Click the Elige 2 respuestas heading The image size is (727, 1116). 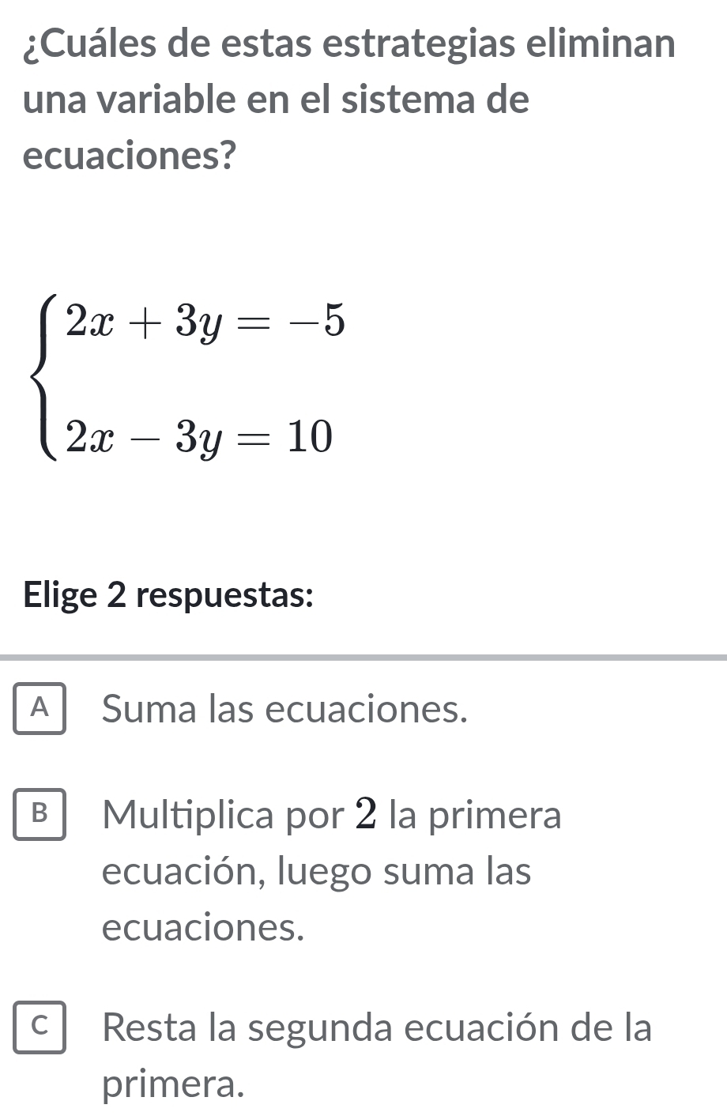coord(168,595)
